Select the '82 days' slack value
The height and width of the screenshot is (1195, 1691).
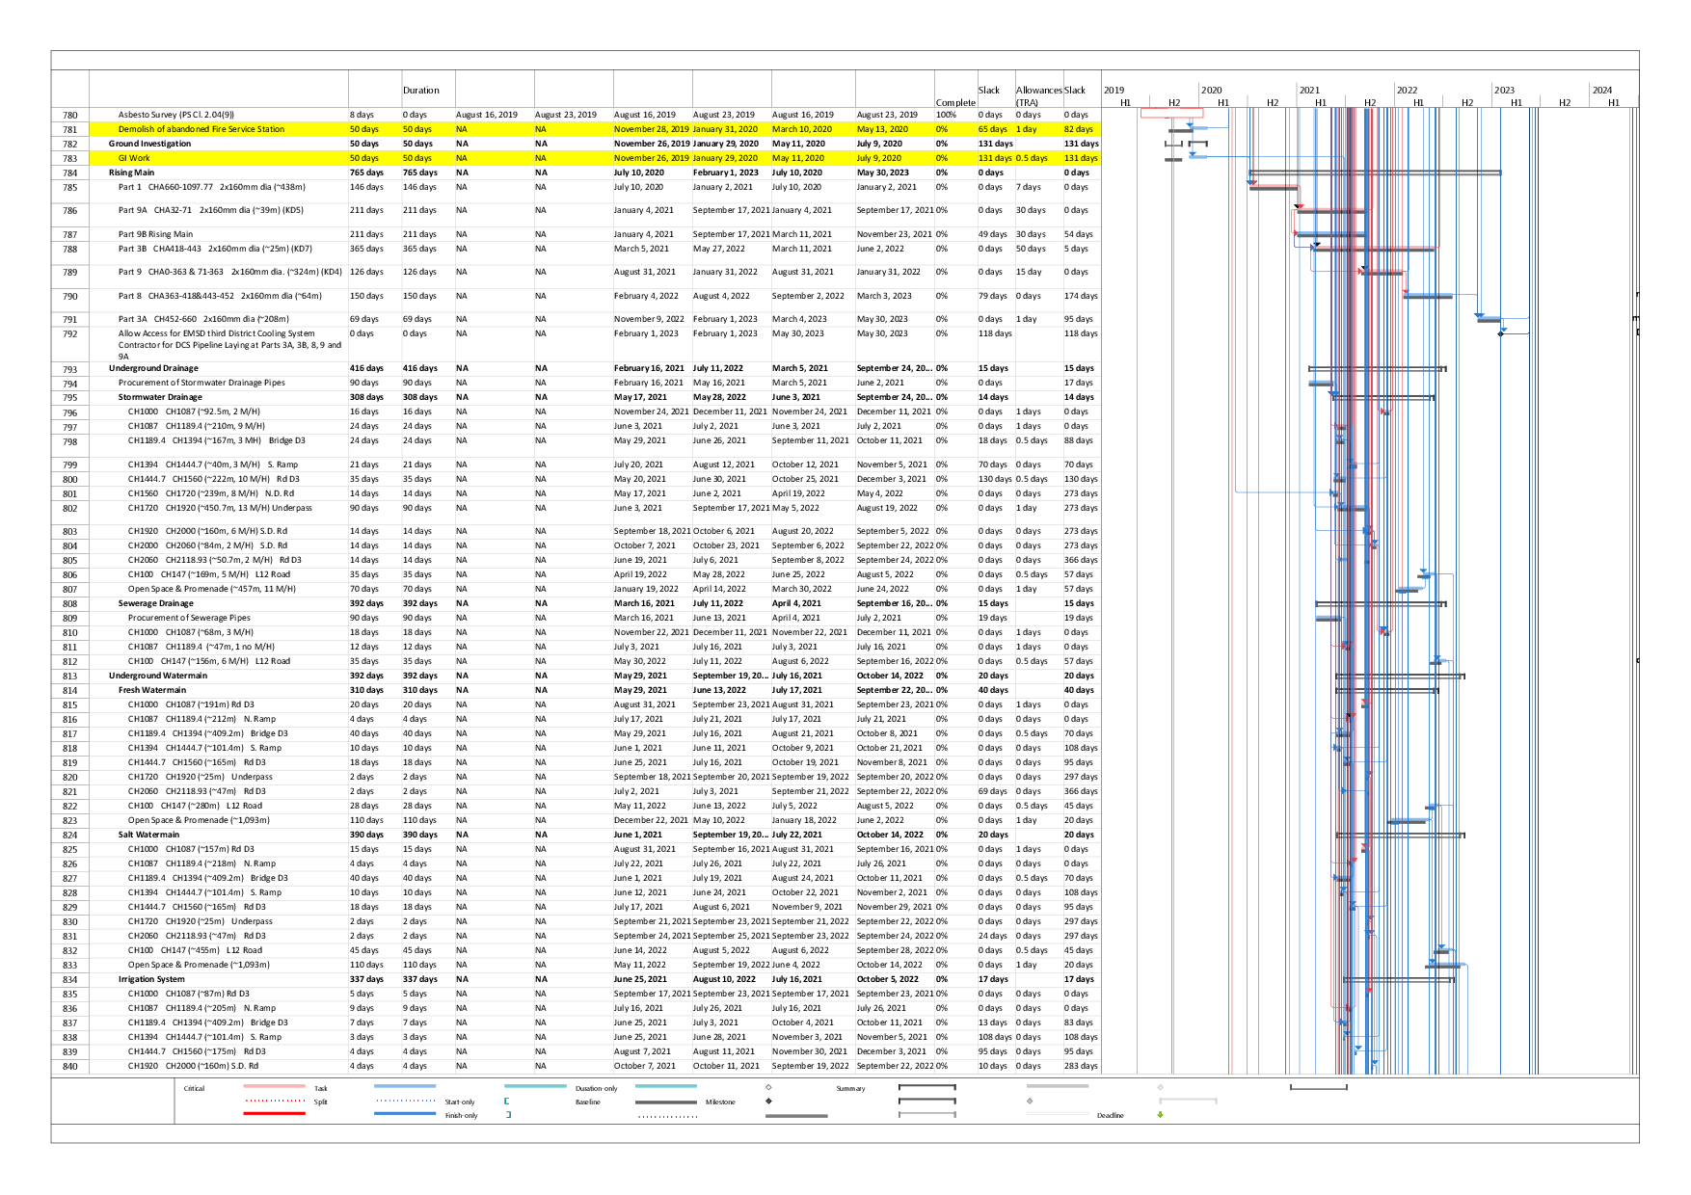(x=1078, y=129)
